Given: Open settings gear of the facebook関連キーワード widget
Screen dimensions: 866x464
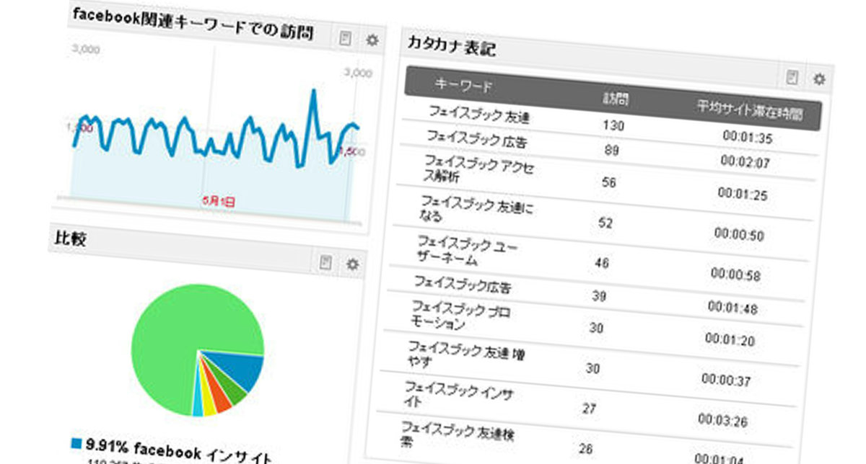Looking at the screenshot, I should (x=372, y=40).
